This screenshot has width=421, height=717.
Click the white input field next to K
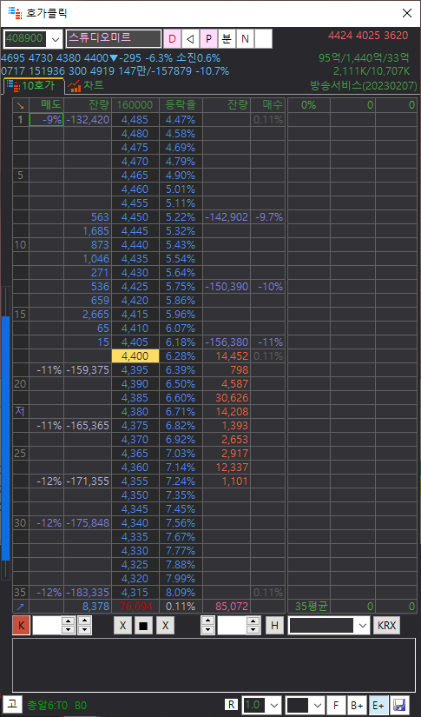tap(47, 626)
